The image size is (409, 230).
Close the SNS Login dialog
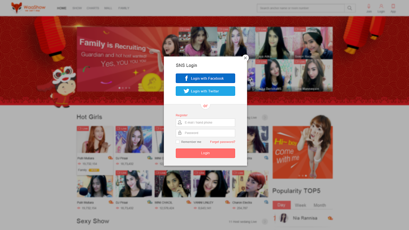tap(245, 58)
